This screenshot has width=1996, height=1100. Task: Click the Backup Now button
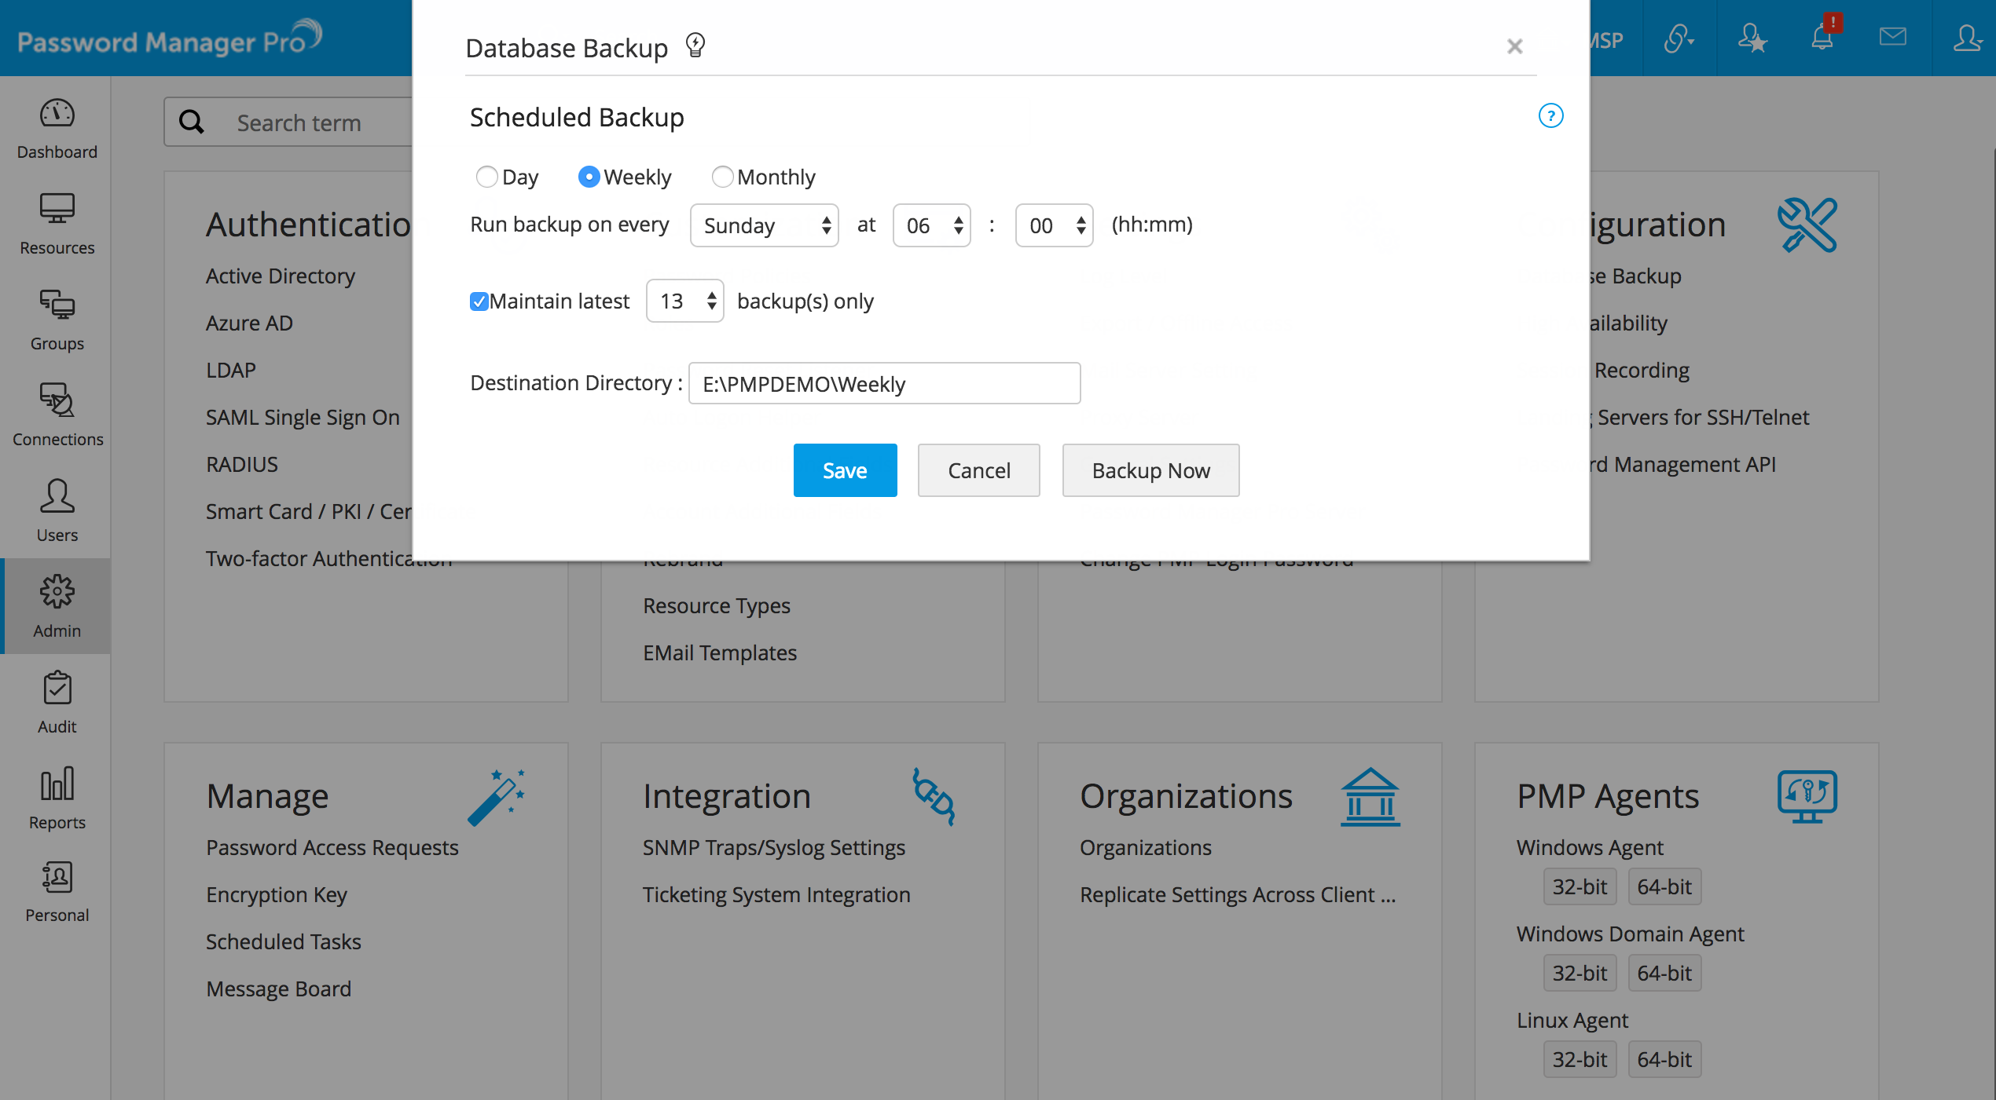pyautogui.click(x=1150, y=470)
